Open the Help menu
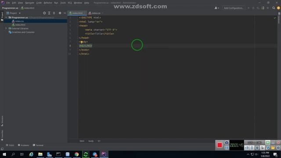The height and width of the screenshot is (158, 281). pyautogui.click(x=86, y=3)
